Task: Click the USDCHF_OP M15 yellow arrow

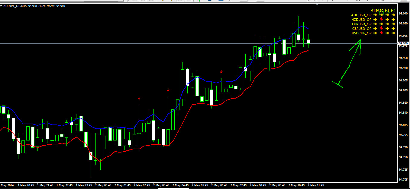Action: point(375,33)
